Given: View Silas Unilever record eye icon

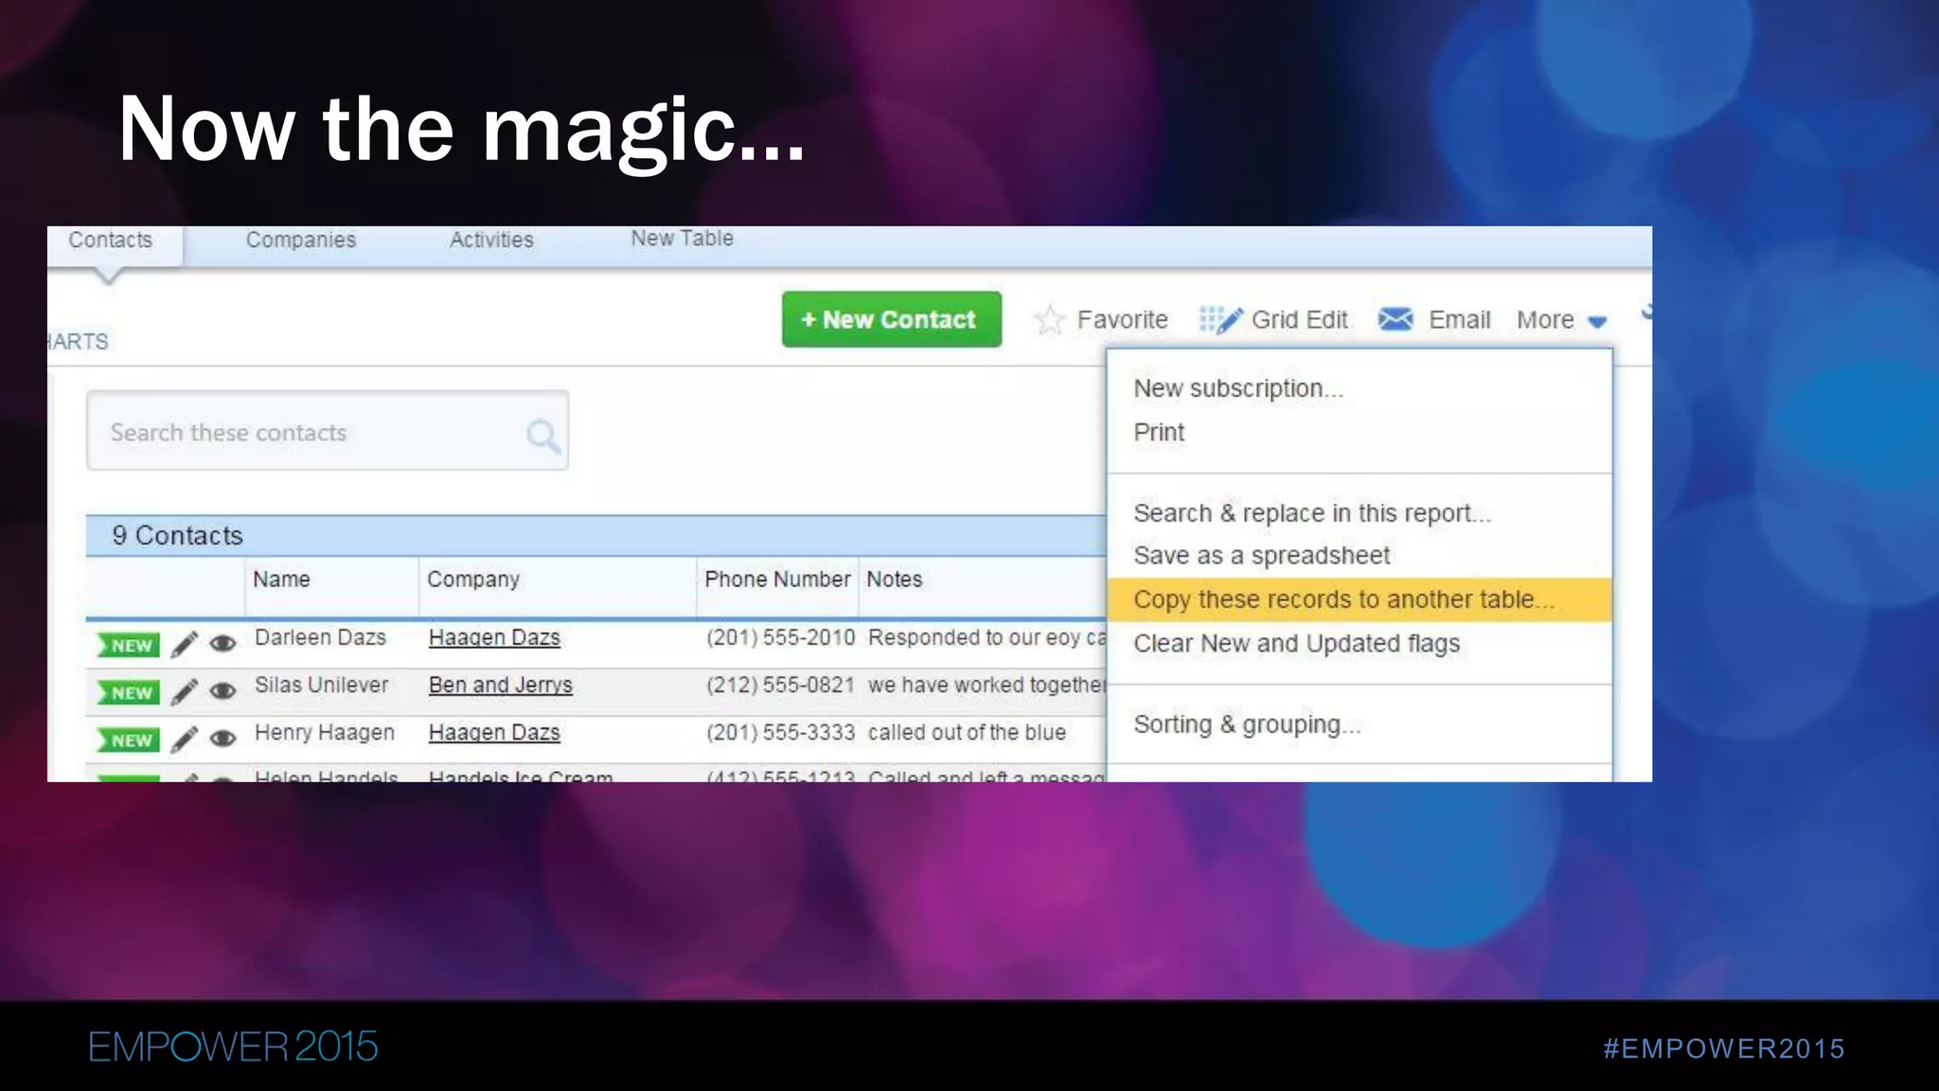Looking at the screenshot, I should coord(222,692).
